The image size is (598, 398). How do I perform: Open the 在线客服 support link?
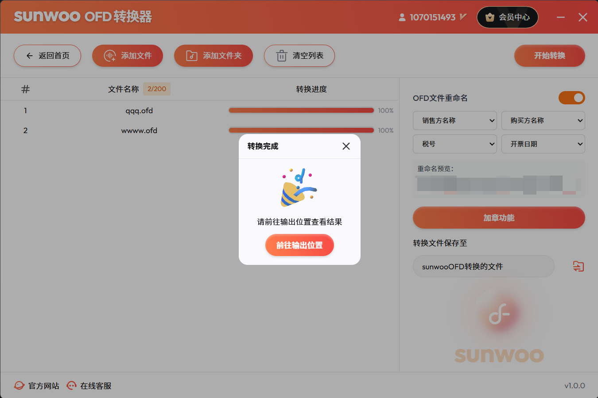click(x=89, y=386)
